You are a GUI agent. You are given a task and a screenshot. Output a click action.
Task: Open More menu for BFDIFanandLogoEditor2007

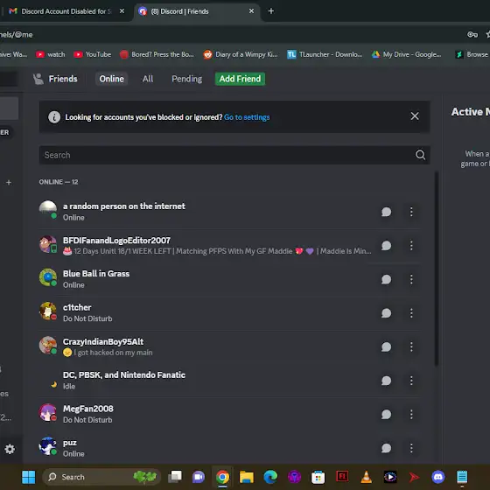tap(411, 245)
